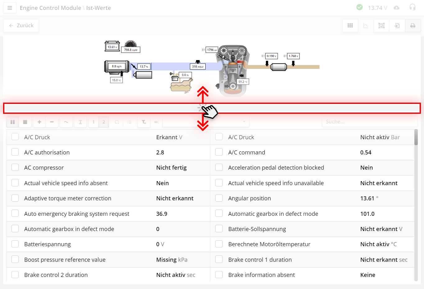The image size is (424, 289).
Task: Click the cloud download icon
Action: point(396,8)
